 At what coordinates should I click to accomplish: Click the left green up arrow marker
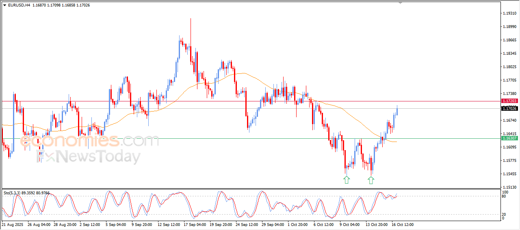tap(346, 180)
